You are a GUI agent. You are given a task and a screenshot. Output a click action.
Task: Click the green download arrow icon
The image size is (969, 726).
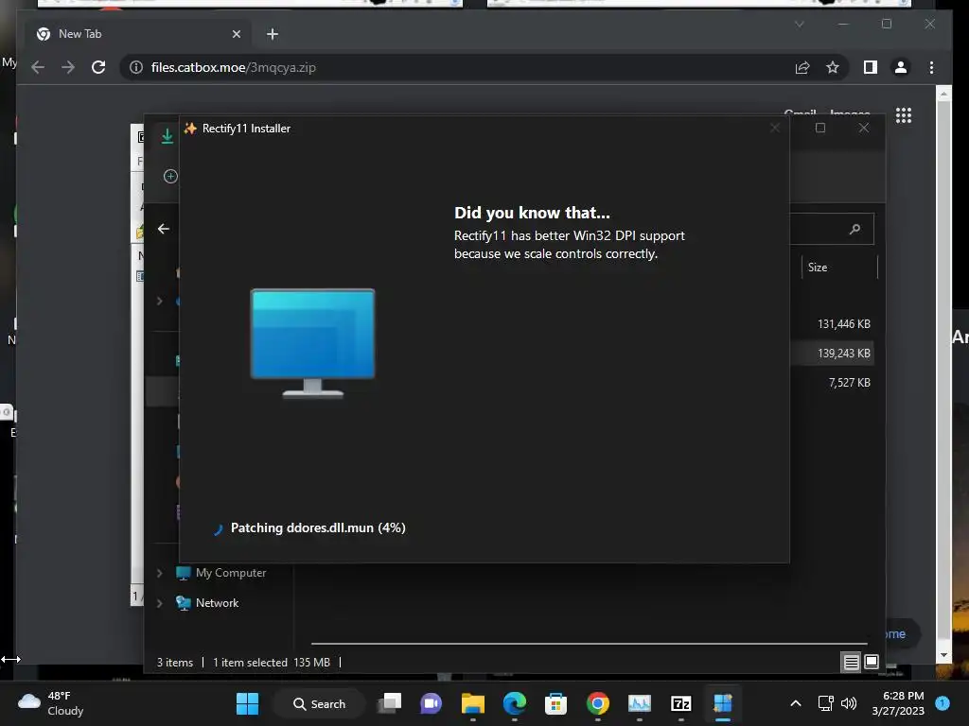167,136
